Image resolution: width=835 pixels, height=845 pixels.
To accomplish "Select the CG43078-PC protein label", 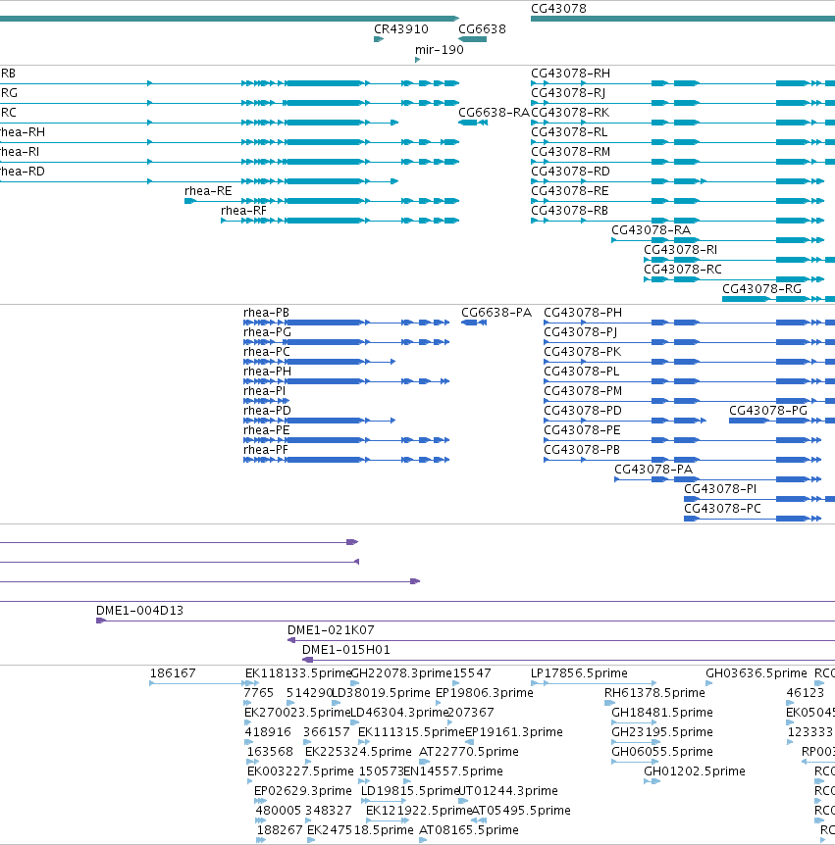I will (x=722, y=509).
